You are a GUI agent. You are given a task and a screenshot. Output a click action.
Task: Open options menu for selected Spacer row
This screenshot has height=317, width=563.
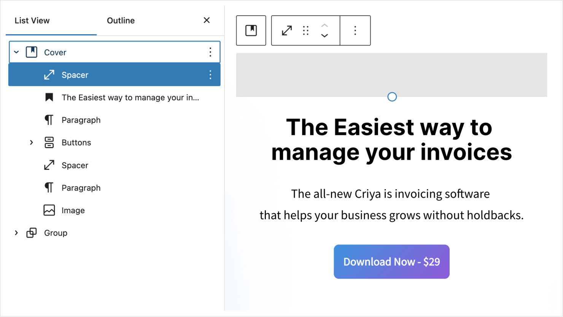click(210, 75)
